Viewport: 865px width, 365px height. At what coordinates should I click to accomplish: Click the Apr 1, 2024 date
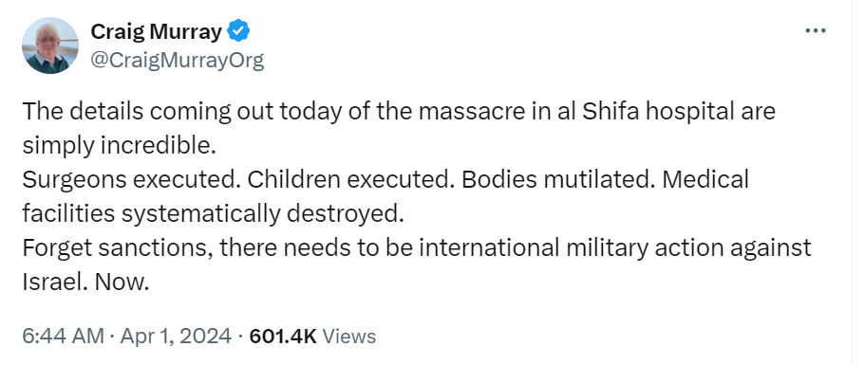(174, 336)
